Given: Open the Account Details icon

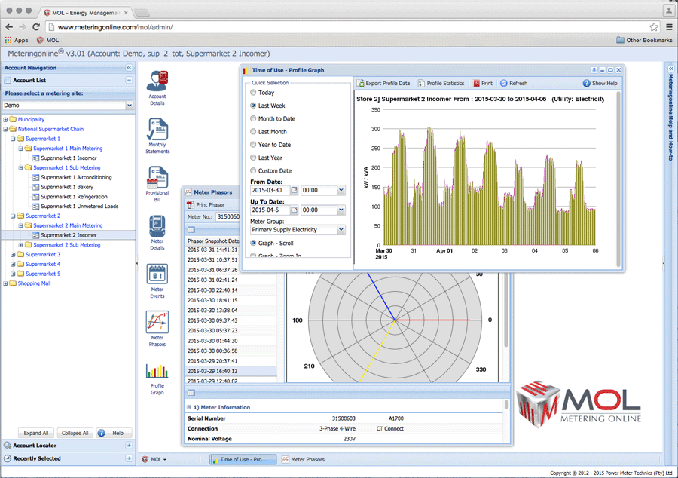Looking at the screenshot, I should click(x=157, y=82).
